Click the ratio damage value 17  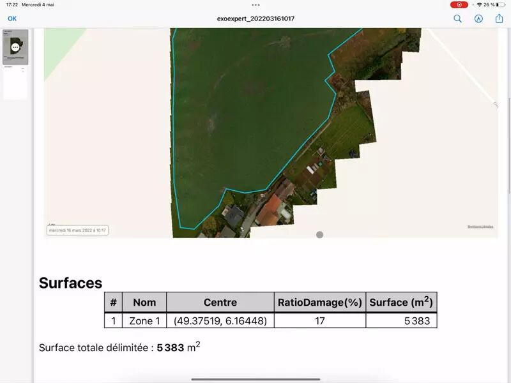pos(320,321)
